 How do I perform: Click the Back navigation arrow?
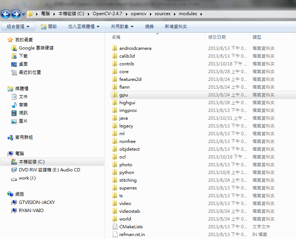(x=6, y=14)
